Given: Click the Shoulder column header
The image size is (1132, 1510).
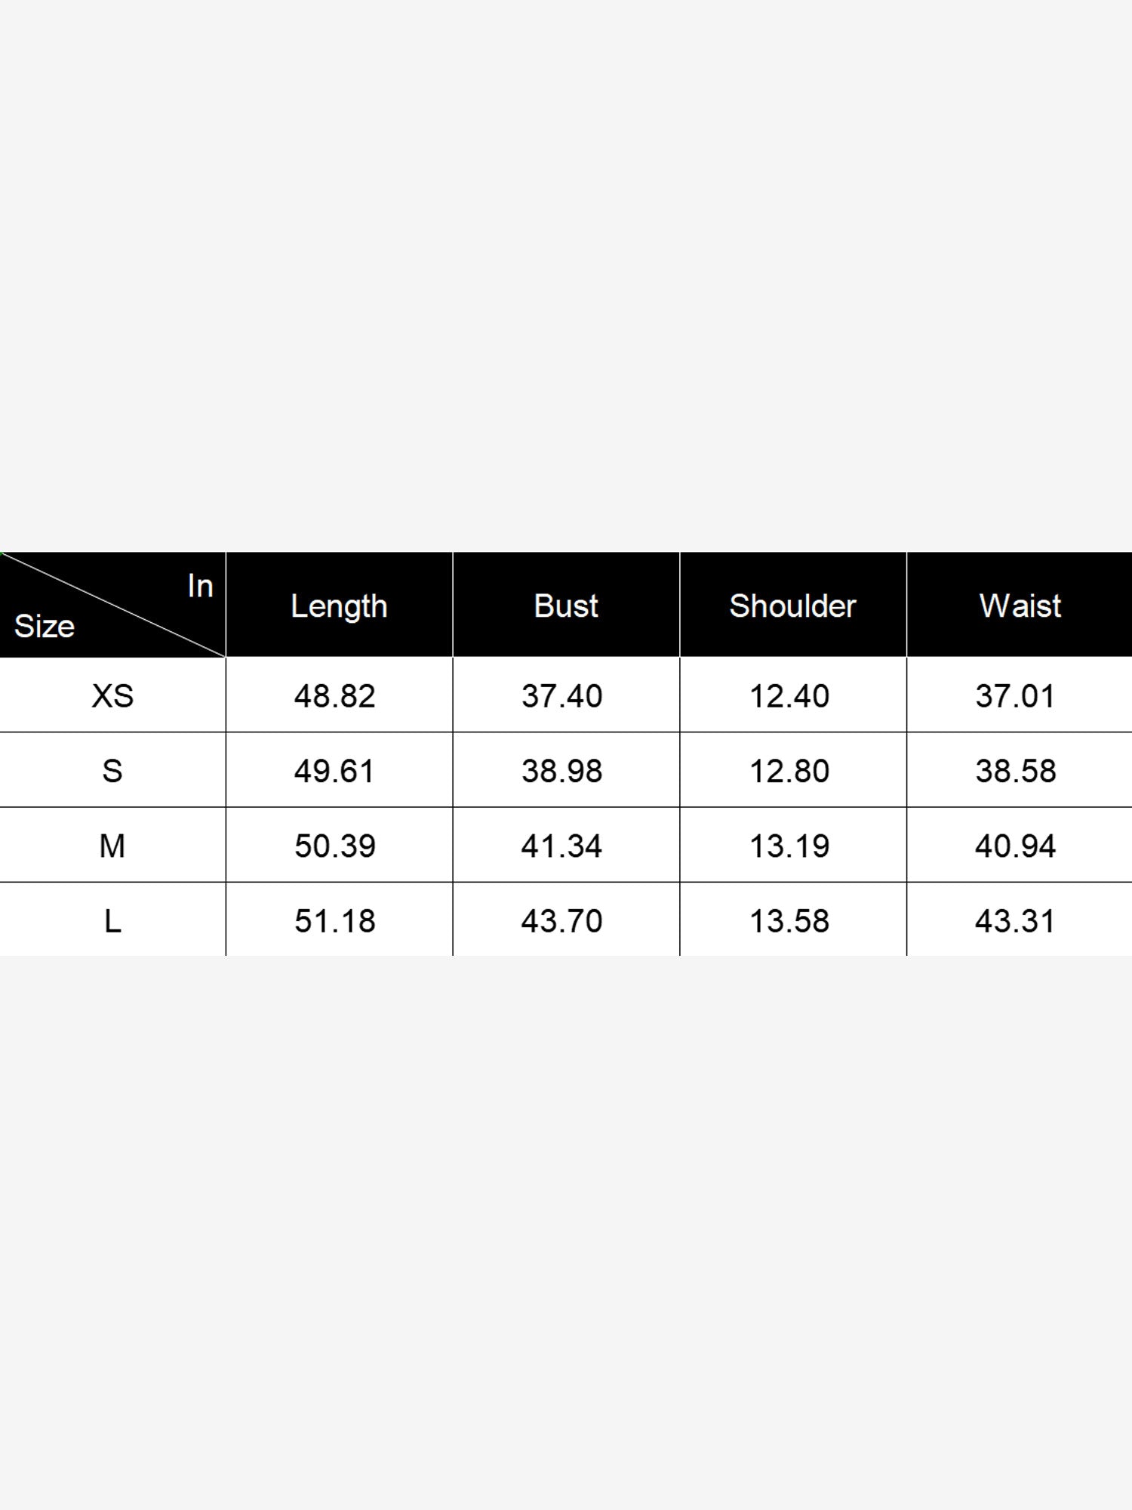Looking at the screenshot, I should (x=792, y=606).
